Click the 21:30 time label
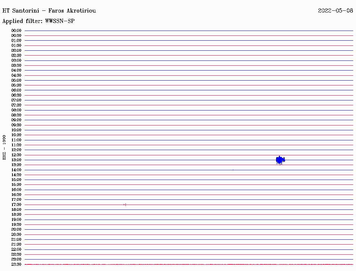Screen dimensions: 356x271 [x=16, y=245]
